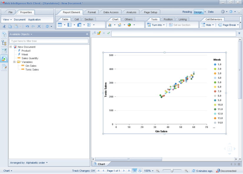Click the zoom out magnifier icon
243x174 pixels.
[157, 170]
